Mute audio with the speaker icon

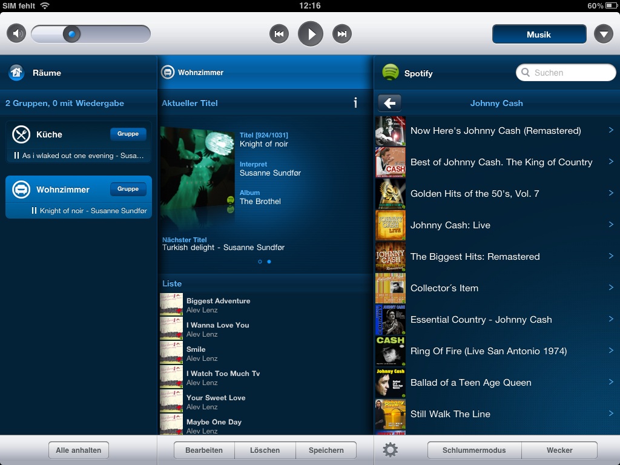[17, 34]
